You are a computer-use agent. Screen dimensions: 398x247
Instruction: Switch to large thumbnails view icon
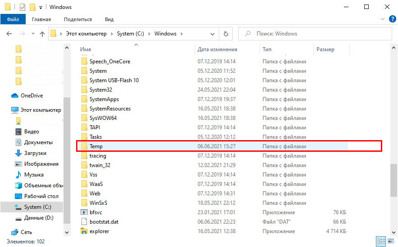tap(391, 241)
